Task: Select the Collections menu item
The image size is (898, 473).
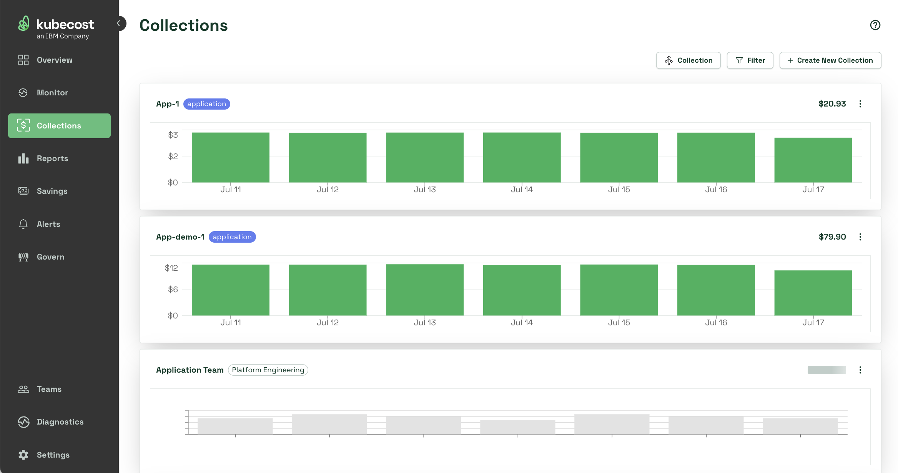Action: click(59, 126)
